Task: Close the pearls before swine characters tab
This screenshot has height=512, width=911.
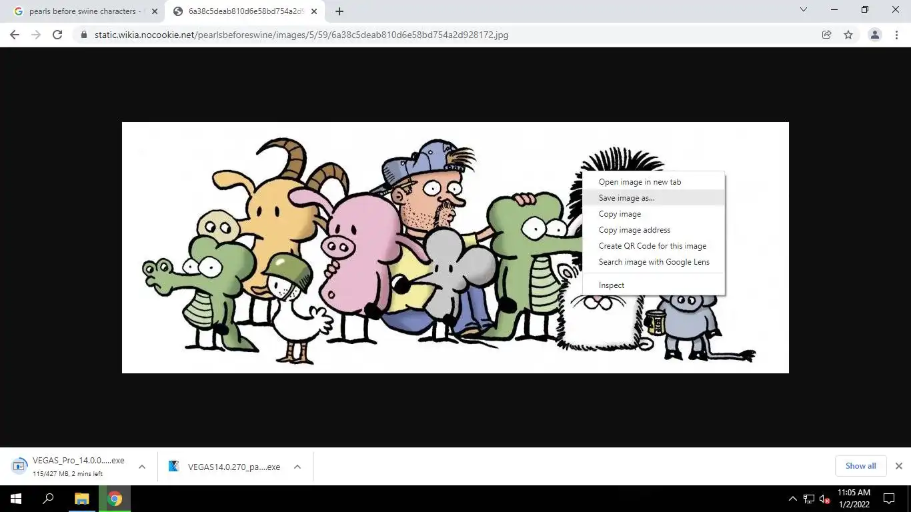Action: coord(155,11)
